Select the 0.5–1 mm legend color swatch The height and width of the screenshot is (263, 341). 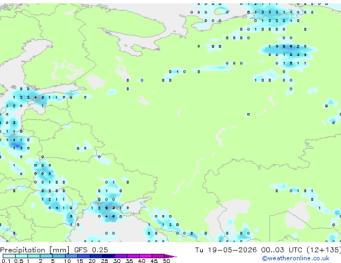pos(22,256)
